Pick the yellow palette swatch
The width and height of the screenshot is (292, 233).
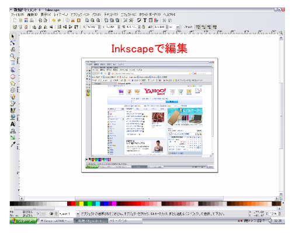(81, 203)
